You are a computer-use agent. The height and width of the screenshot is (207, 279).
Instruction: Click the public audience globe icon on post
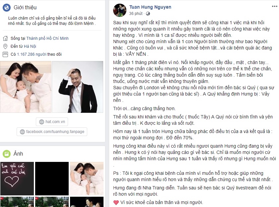[148, 14]
